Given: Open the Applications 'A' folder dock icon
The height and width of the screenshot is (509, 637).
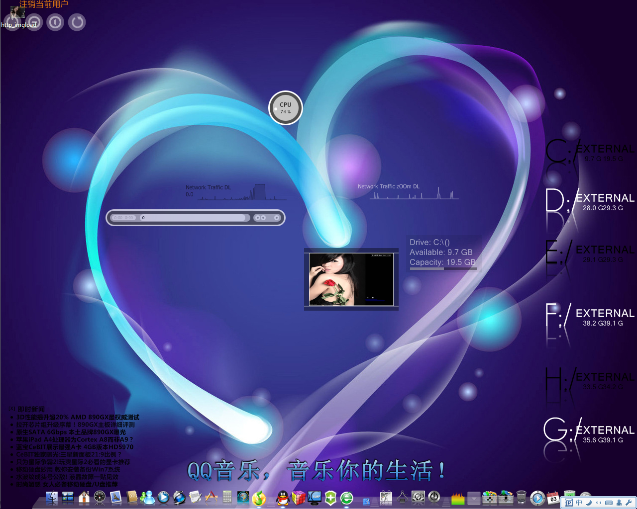Looking at the screenshot, I should point(211,498).
